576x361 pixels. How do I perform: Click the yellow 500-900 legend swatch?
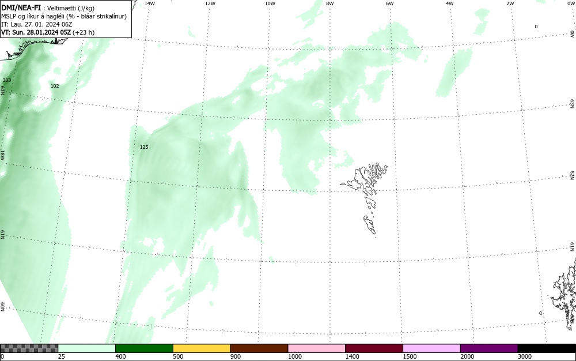pos(202,348)
